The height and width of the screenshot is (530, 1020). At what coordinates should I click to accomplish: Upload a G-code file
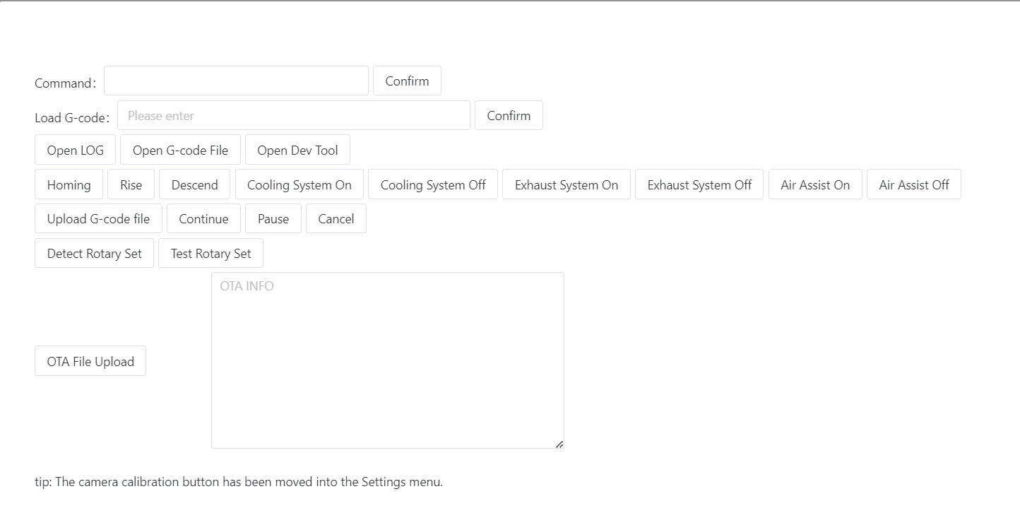pyautogui.click(x=98, y=218)
